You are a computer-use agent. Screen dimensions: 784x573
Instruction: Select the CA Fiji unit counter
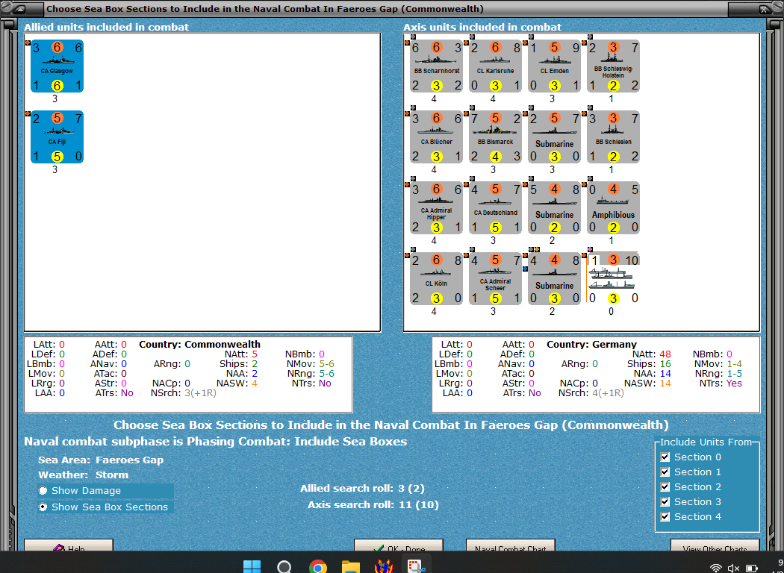[x=57, y=137]
